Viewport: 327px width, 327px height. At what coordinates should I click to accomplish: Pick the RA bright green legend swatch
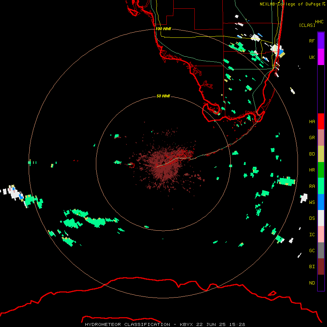[321, 186]
